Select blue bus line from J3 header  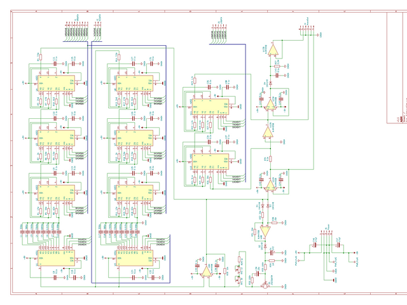(x=245, y=113)
